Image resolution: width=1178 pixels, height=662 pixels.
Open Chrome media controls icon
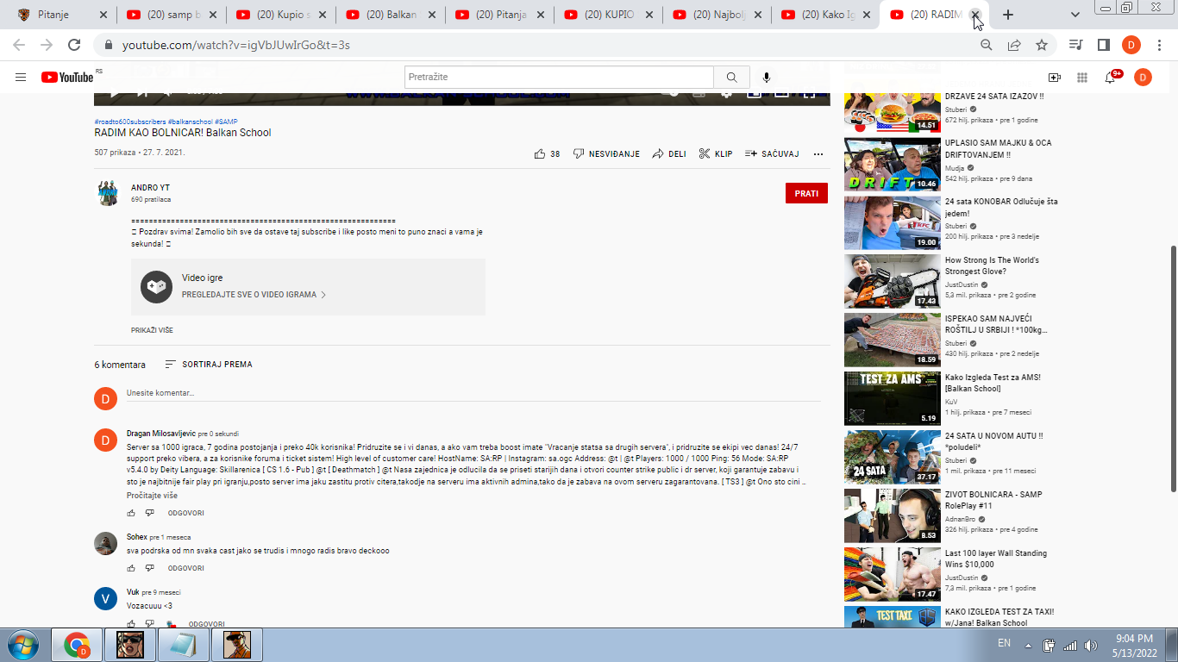[1075, 45]
